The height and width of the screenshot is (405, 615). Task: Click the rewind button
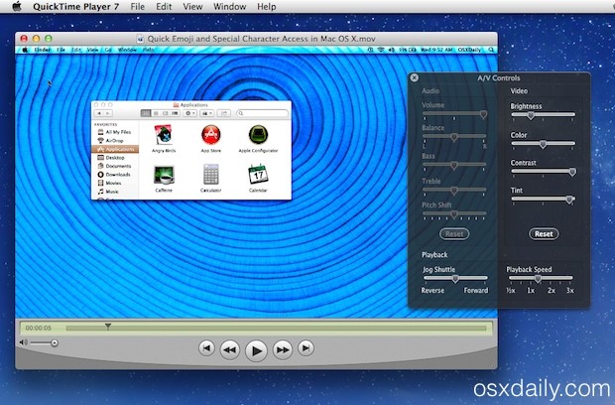click(230, 349)
